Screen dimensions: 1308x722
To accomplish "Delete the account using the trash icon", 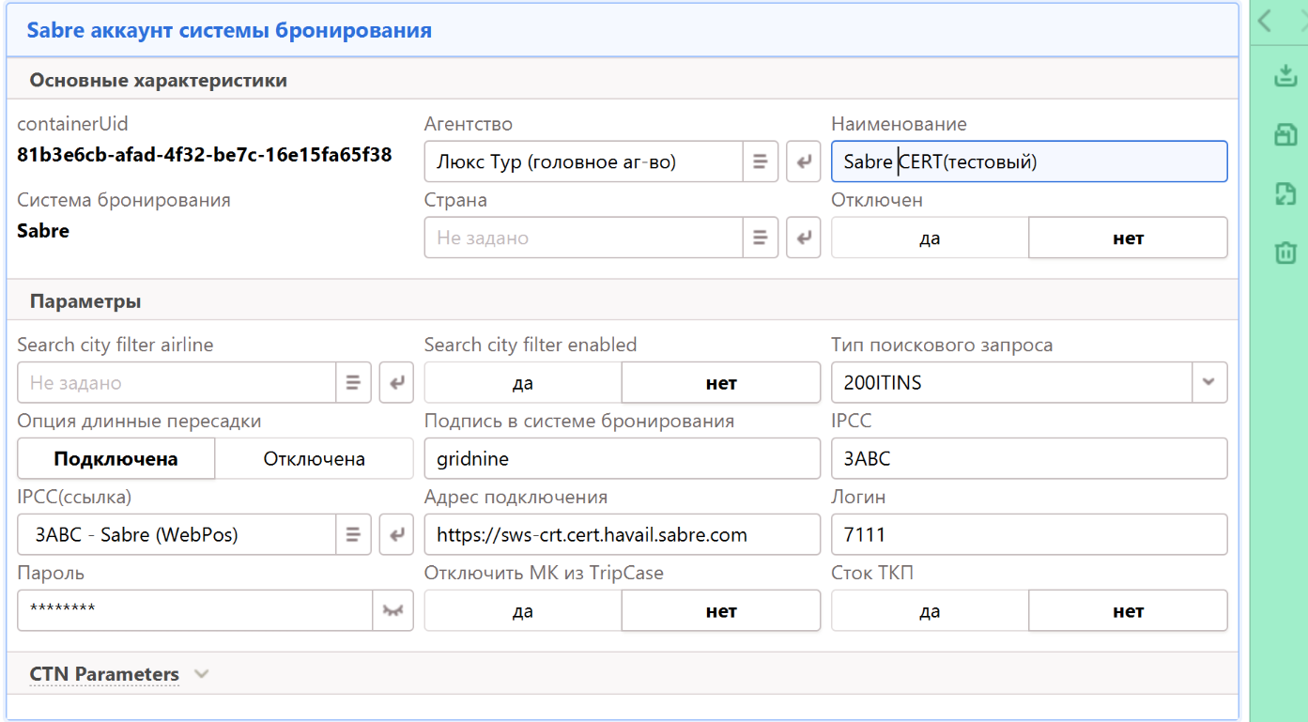I will (x=1285, y=252).
